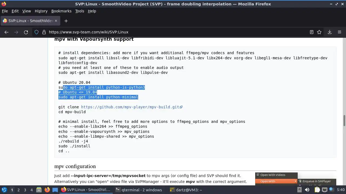The width and height of the screenshot is (346, 194).
Task: Open the Edit menu
Action: tap(15, 11)
